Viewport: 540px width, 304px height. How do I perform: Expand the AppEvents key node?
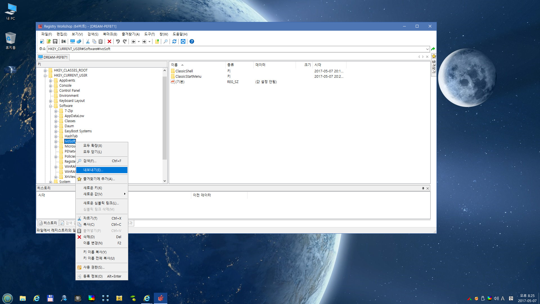[x=50, y=81]
